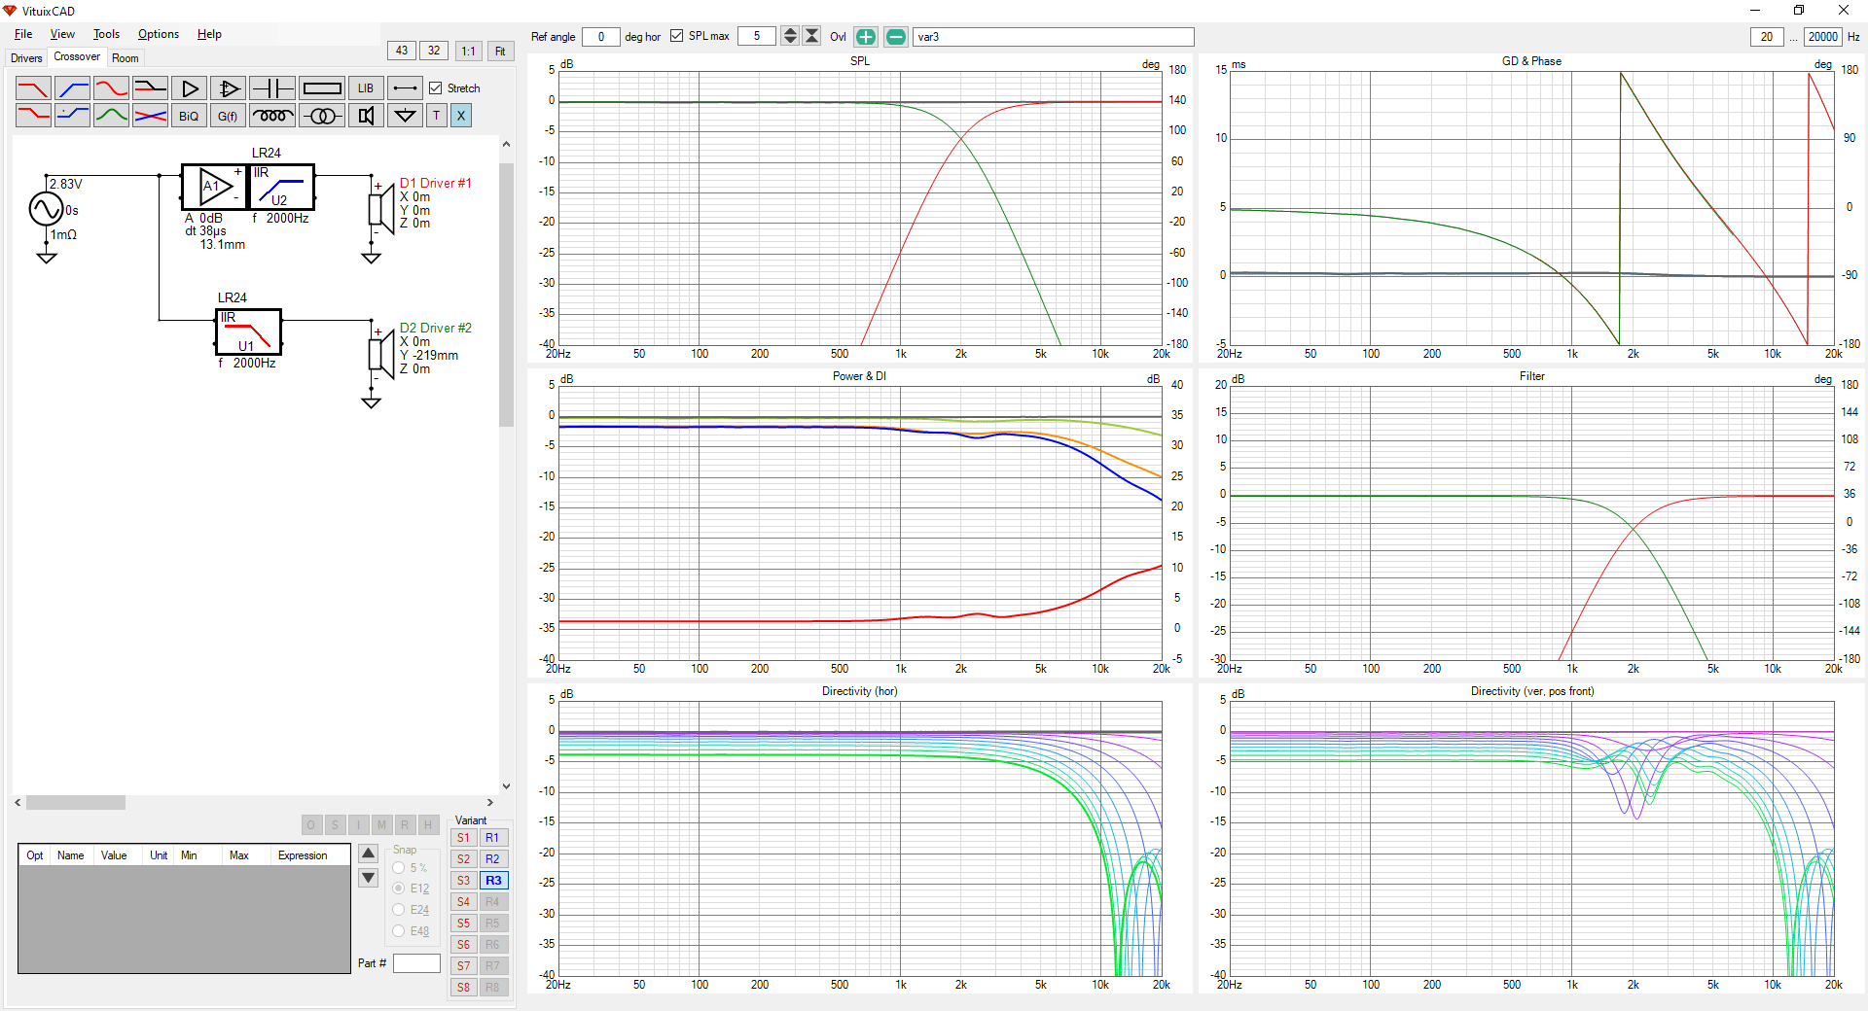Click the Fit button
This screenshot has width=1868, height=1011.
point(500,51)
